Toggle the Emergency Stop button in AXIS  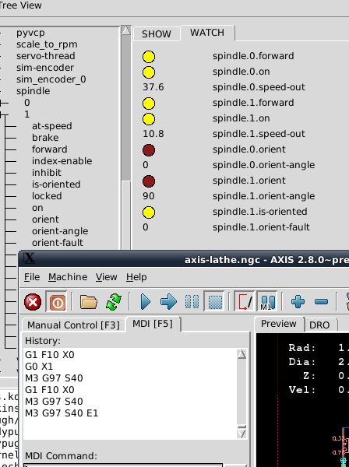pyautogui.click(x=33, y=302)
